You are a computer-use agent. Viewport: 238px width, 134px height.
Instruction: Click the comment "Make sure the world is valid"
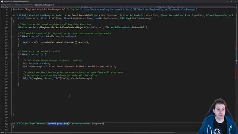tap(39, 51)
